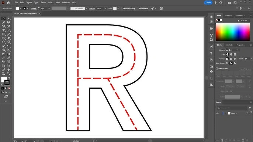This screenshot has width=253, height=142.
Task: Open the zoom level dropdown at status bar
Action: click(x=22, y=141)
